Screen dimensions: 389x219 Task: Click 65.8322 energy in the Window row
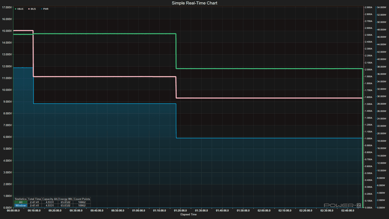[66, 206]
